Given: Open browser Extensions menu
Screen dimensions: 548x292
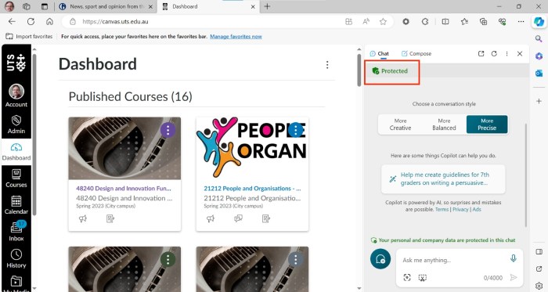Looking at the screenshot, I should tap(424, 22).
